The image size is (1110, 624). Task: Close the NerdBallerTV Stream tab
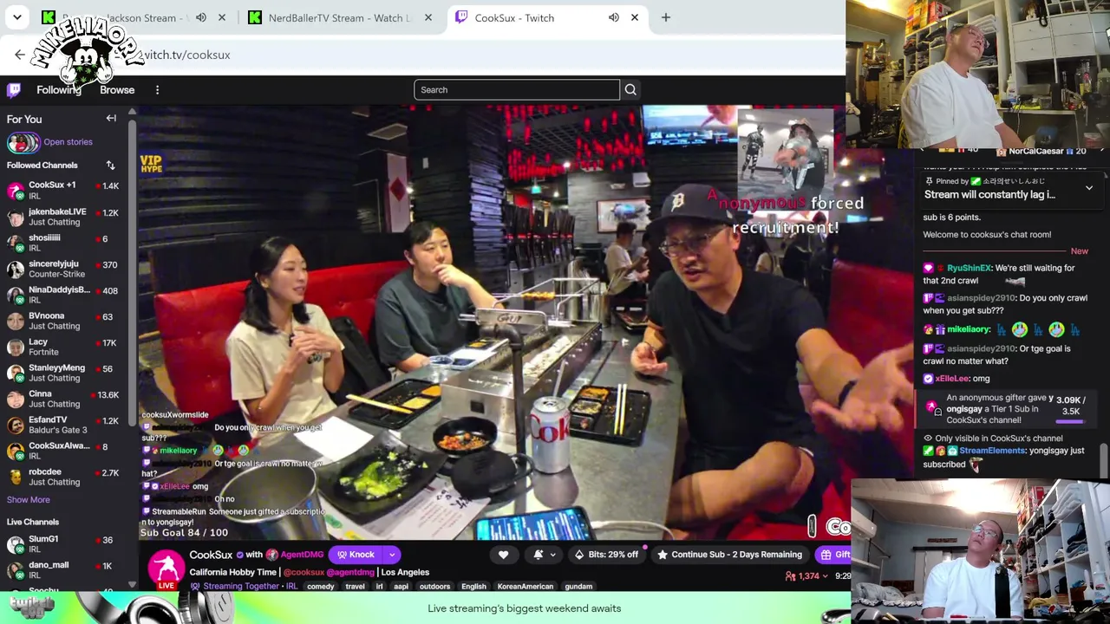(x=428, y=17)
